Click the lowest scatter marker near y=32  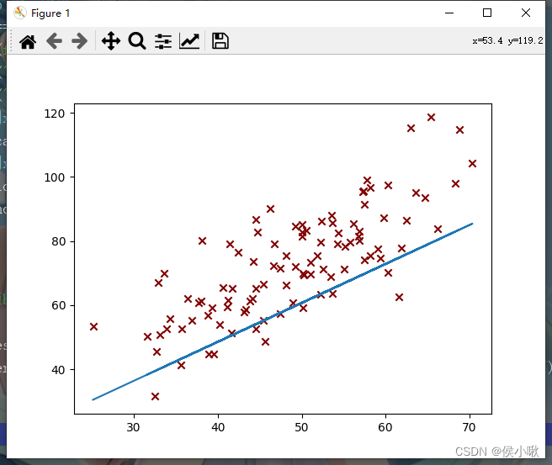pyautogui.click(x=155, y=396)
